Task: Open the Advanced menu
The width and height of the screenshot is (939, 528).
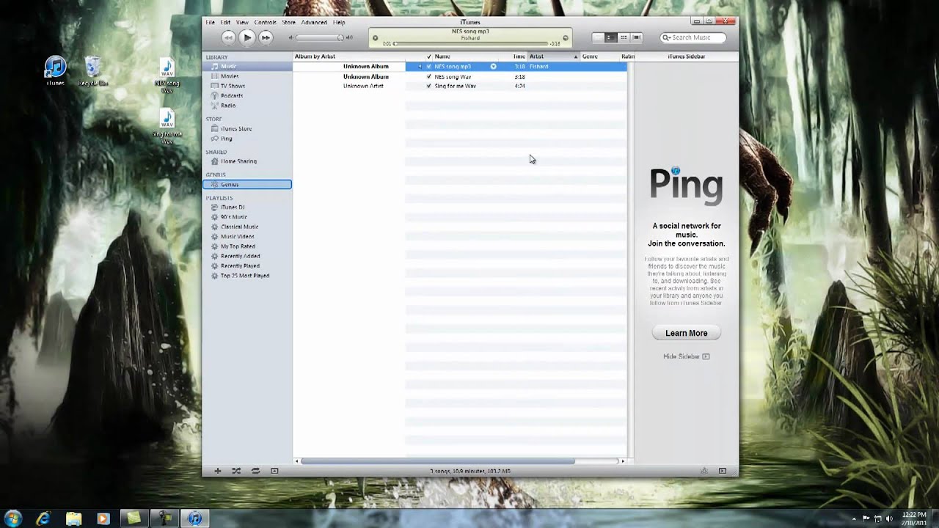Action: [x=314, y=23]
